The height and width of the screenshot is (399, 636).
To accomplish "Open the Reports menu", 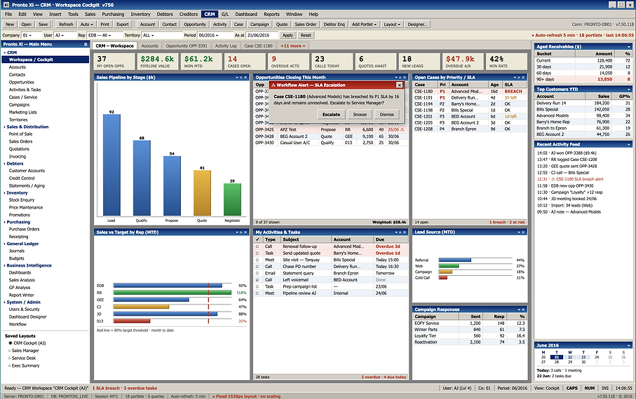I will click(x=271, y=14).
